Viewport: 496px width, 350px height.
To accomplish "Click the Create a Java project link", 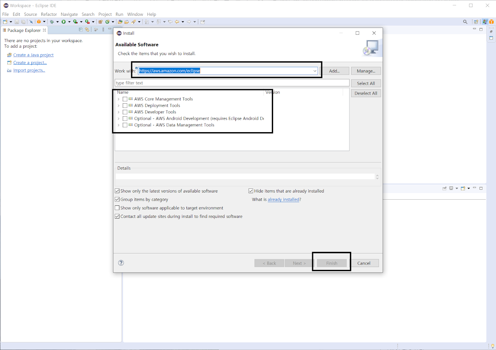I will pyautogui.click(x=33, y=55).
